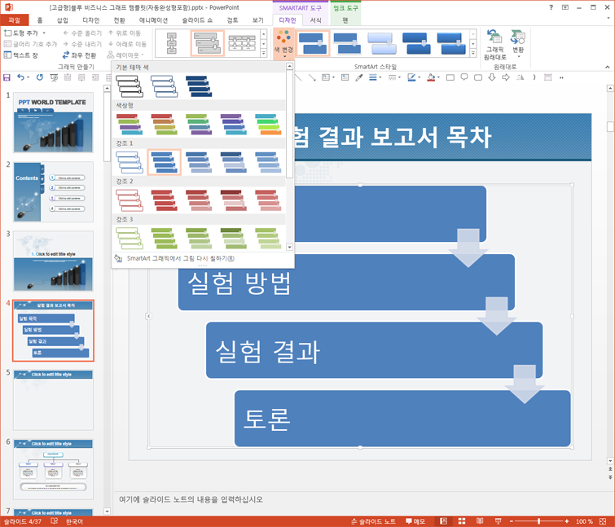
Task: Switch to the 삽입 insert tab
Action: coord(63,20)
